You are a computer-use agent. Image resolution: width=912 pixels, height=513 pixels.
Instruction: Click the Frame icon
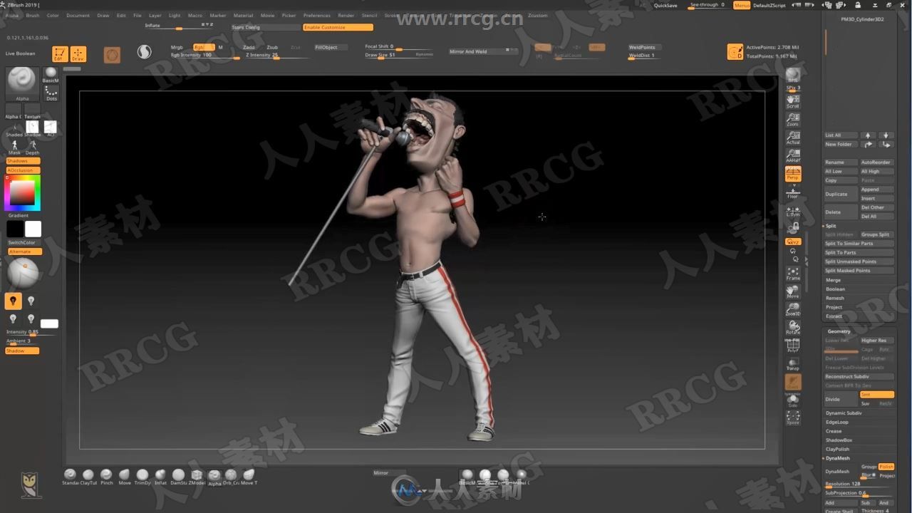pos(793,273)
